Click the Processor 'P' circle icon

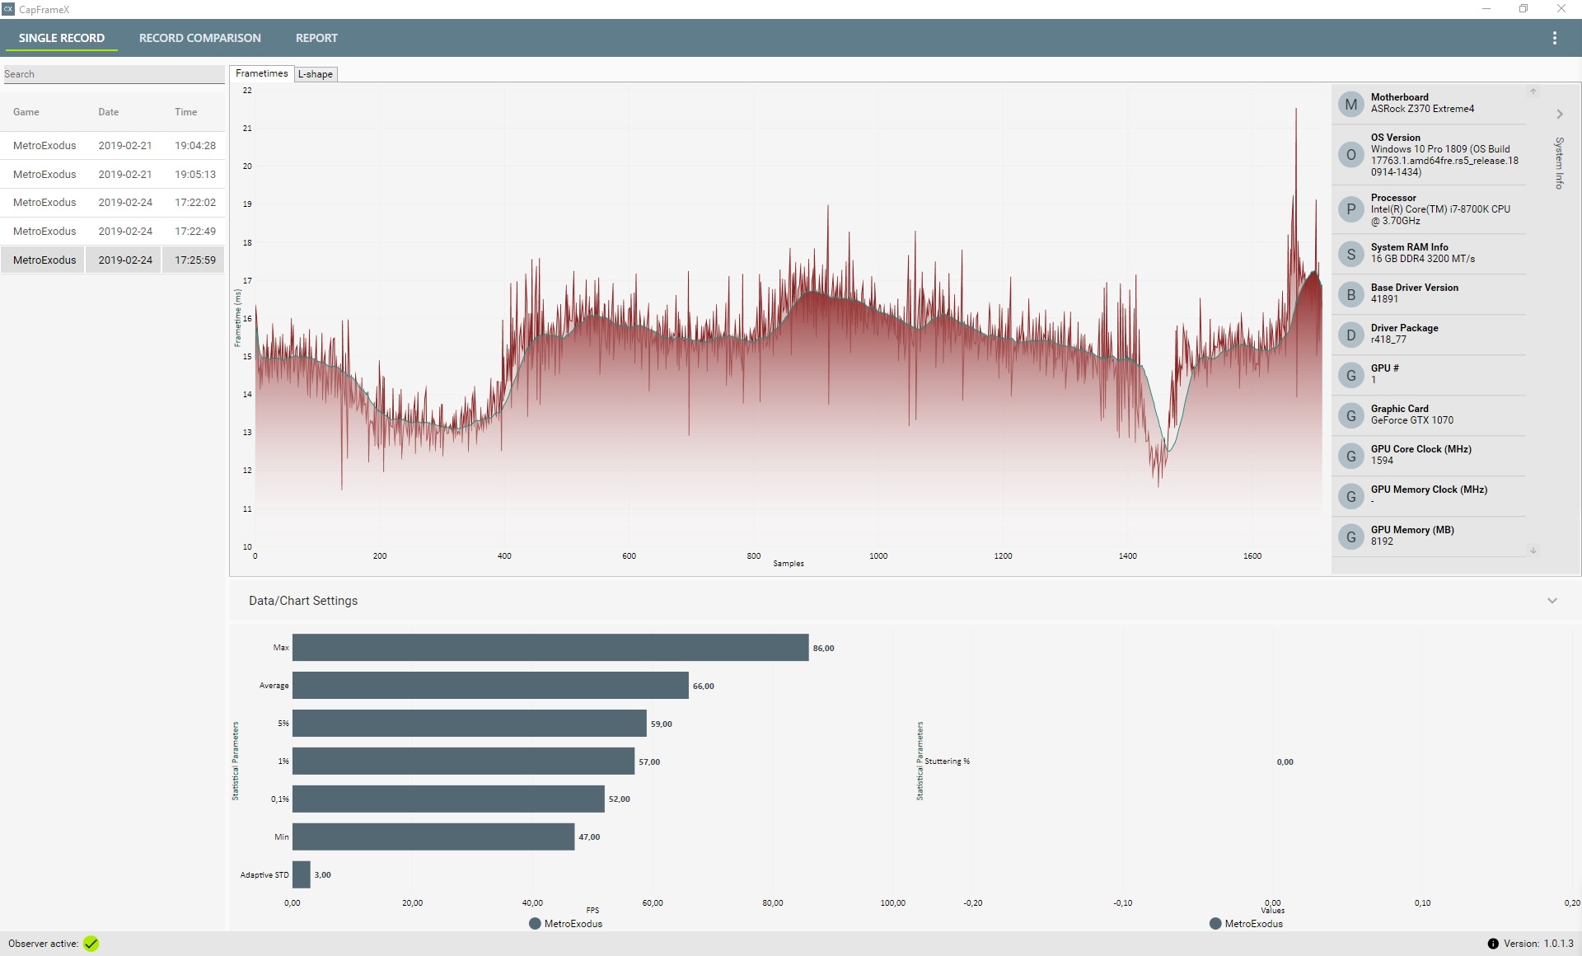1350,209
